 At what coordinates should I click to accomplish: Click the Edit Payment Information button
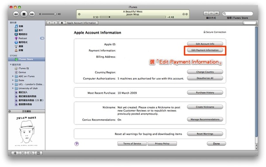205,50
